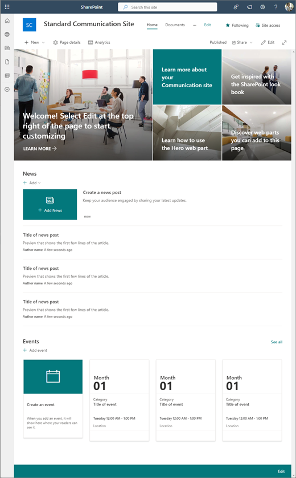Expand the News Add dropdown

32,183
